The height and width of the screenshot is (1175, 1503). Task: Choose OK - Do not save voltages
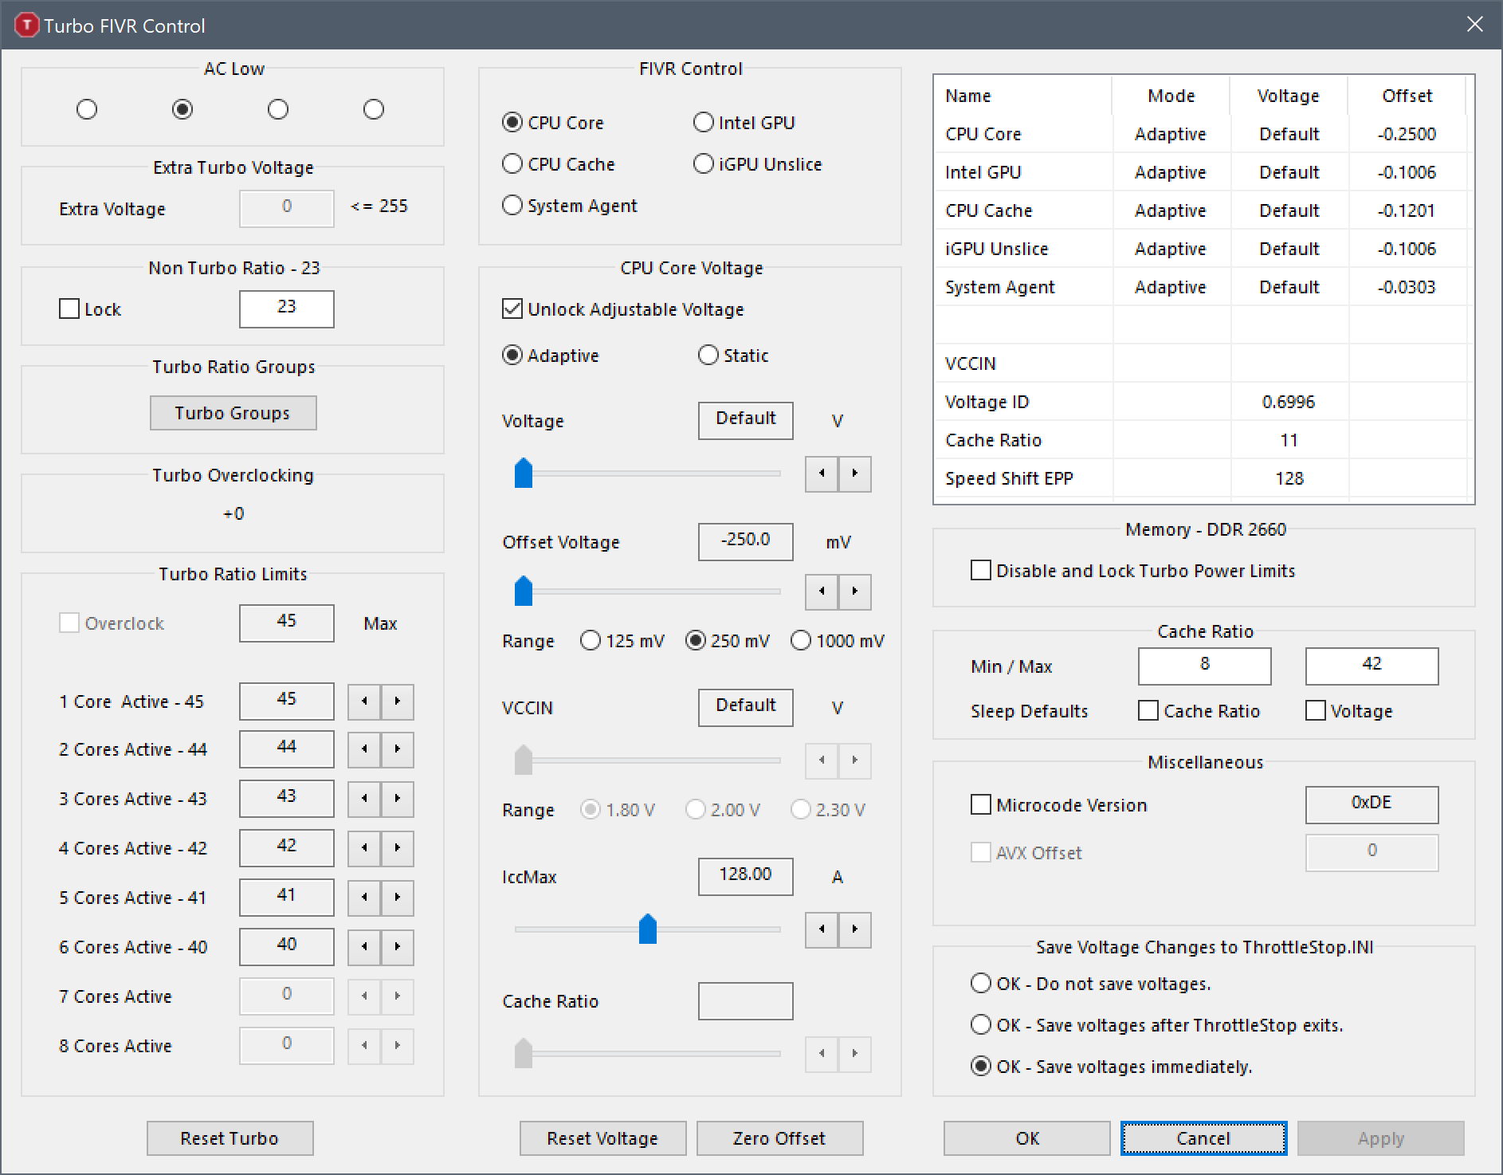pos(1090,984)
